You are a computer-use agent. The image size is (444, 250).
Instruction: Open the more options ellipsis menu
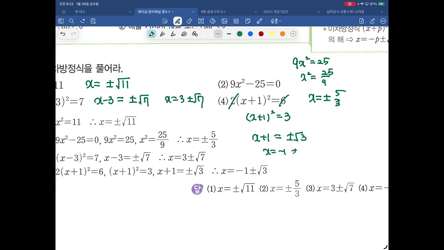(383, 21)
